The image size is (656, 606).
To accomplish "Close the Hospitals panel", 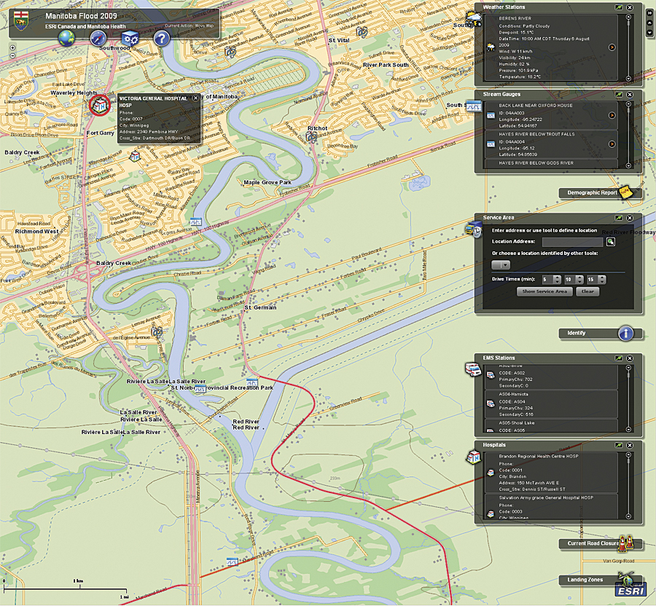I will (x=630, y=446).
